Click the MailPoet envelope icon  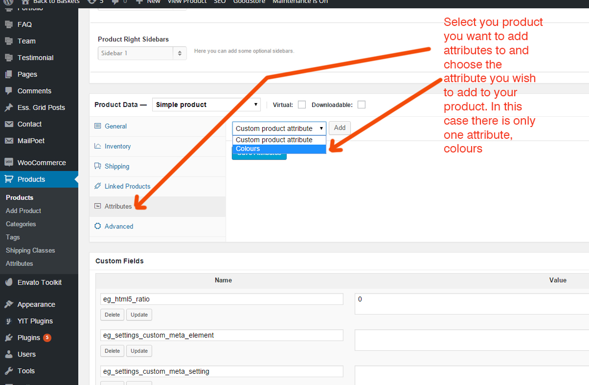point(8,141)
